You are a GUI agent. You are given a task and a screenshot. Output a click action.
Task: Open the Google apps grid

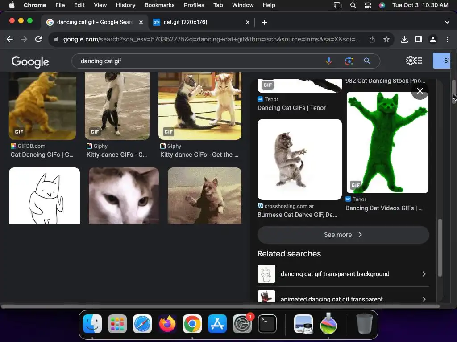pyautogui.click(x=419, y=61)
